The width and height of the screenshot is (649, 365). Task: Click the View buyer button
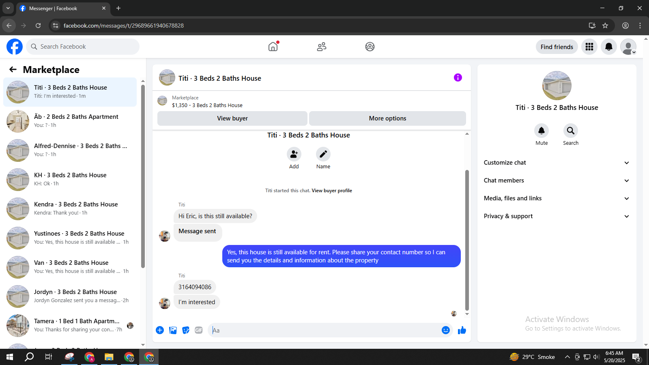232,118
